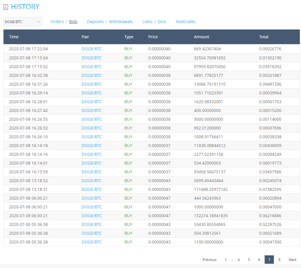The image size is (301, 268).
Task: Click the Amount column header
Action: click(x=202, y=37)
